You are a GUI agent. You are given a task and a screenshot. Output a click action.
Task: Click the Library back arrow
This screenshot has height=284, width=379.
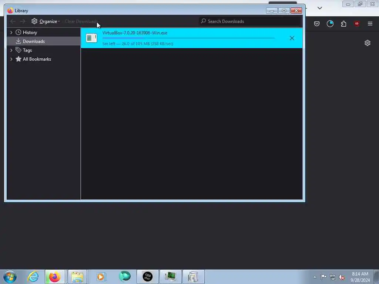click(x=13, y=21)
